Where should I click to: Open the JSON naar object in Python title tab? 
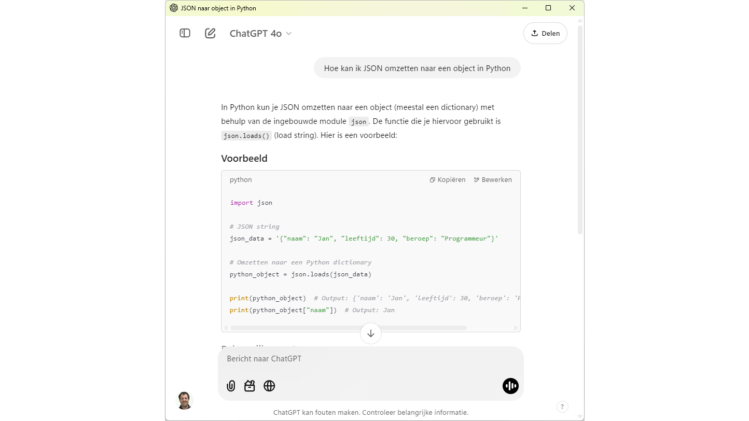click(217, 8)
